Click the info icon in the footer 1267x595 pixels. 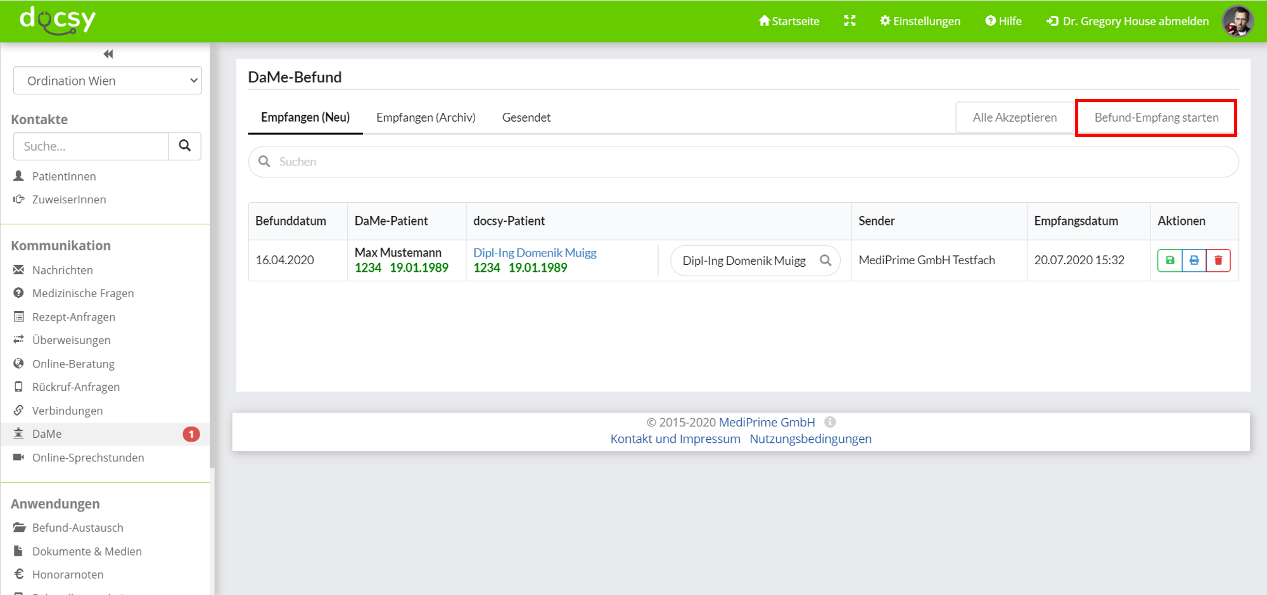[x=830, y=422]
